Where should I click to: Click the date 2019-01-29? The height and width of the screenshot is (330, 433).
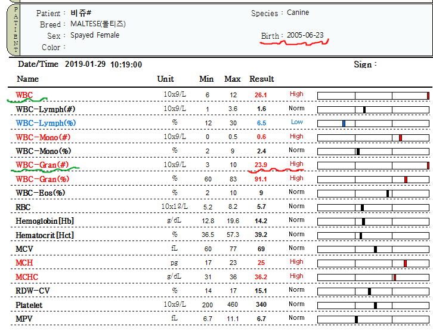point(85,64)
